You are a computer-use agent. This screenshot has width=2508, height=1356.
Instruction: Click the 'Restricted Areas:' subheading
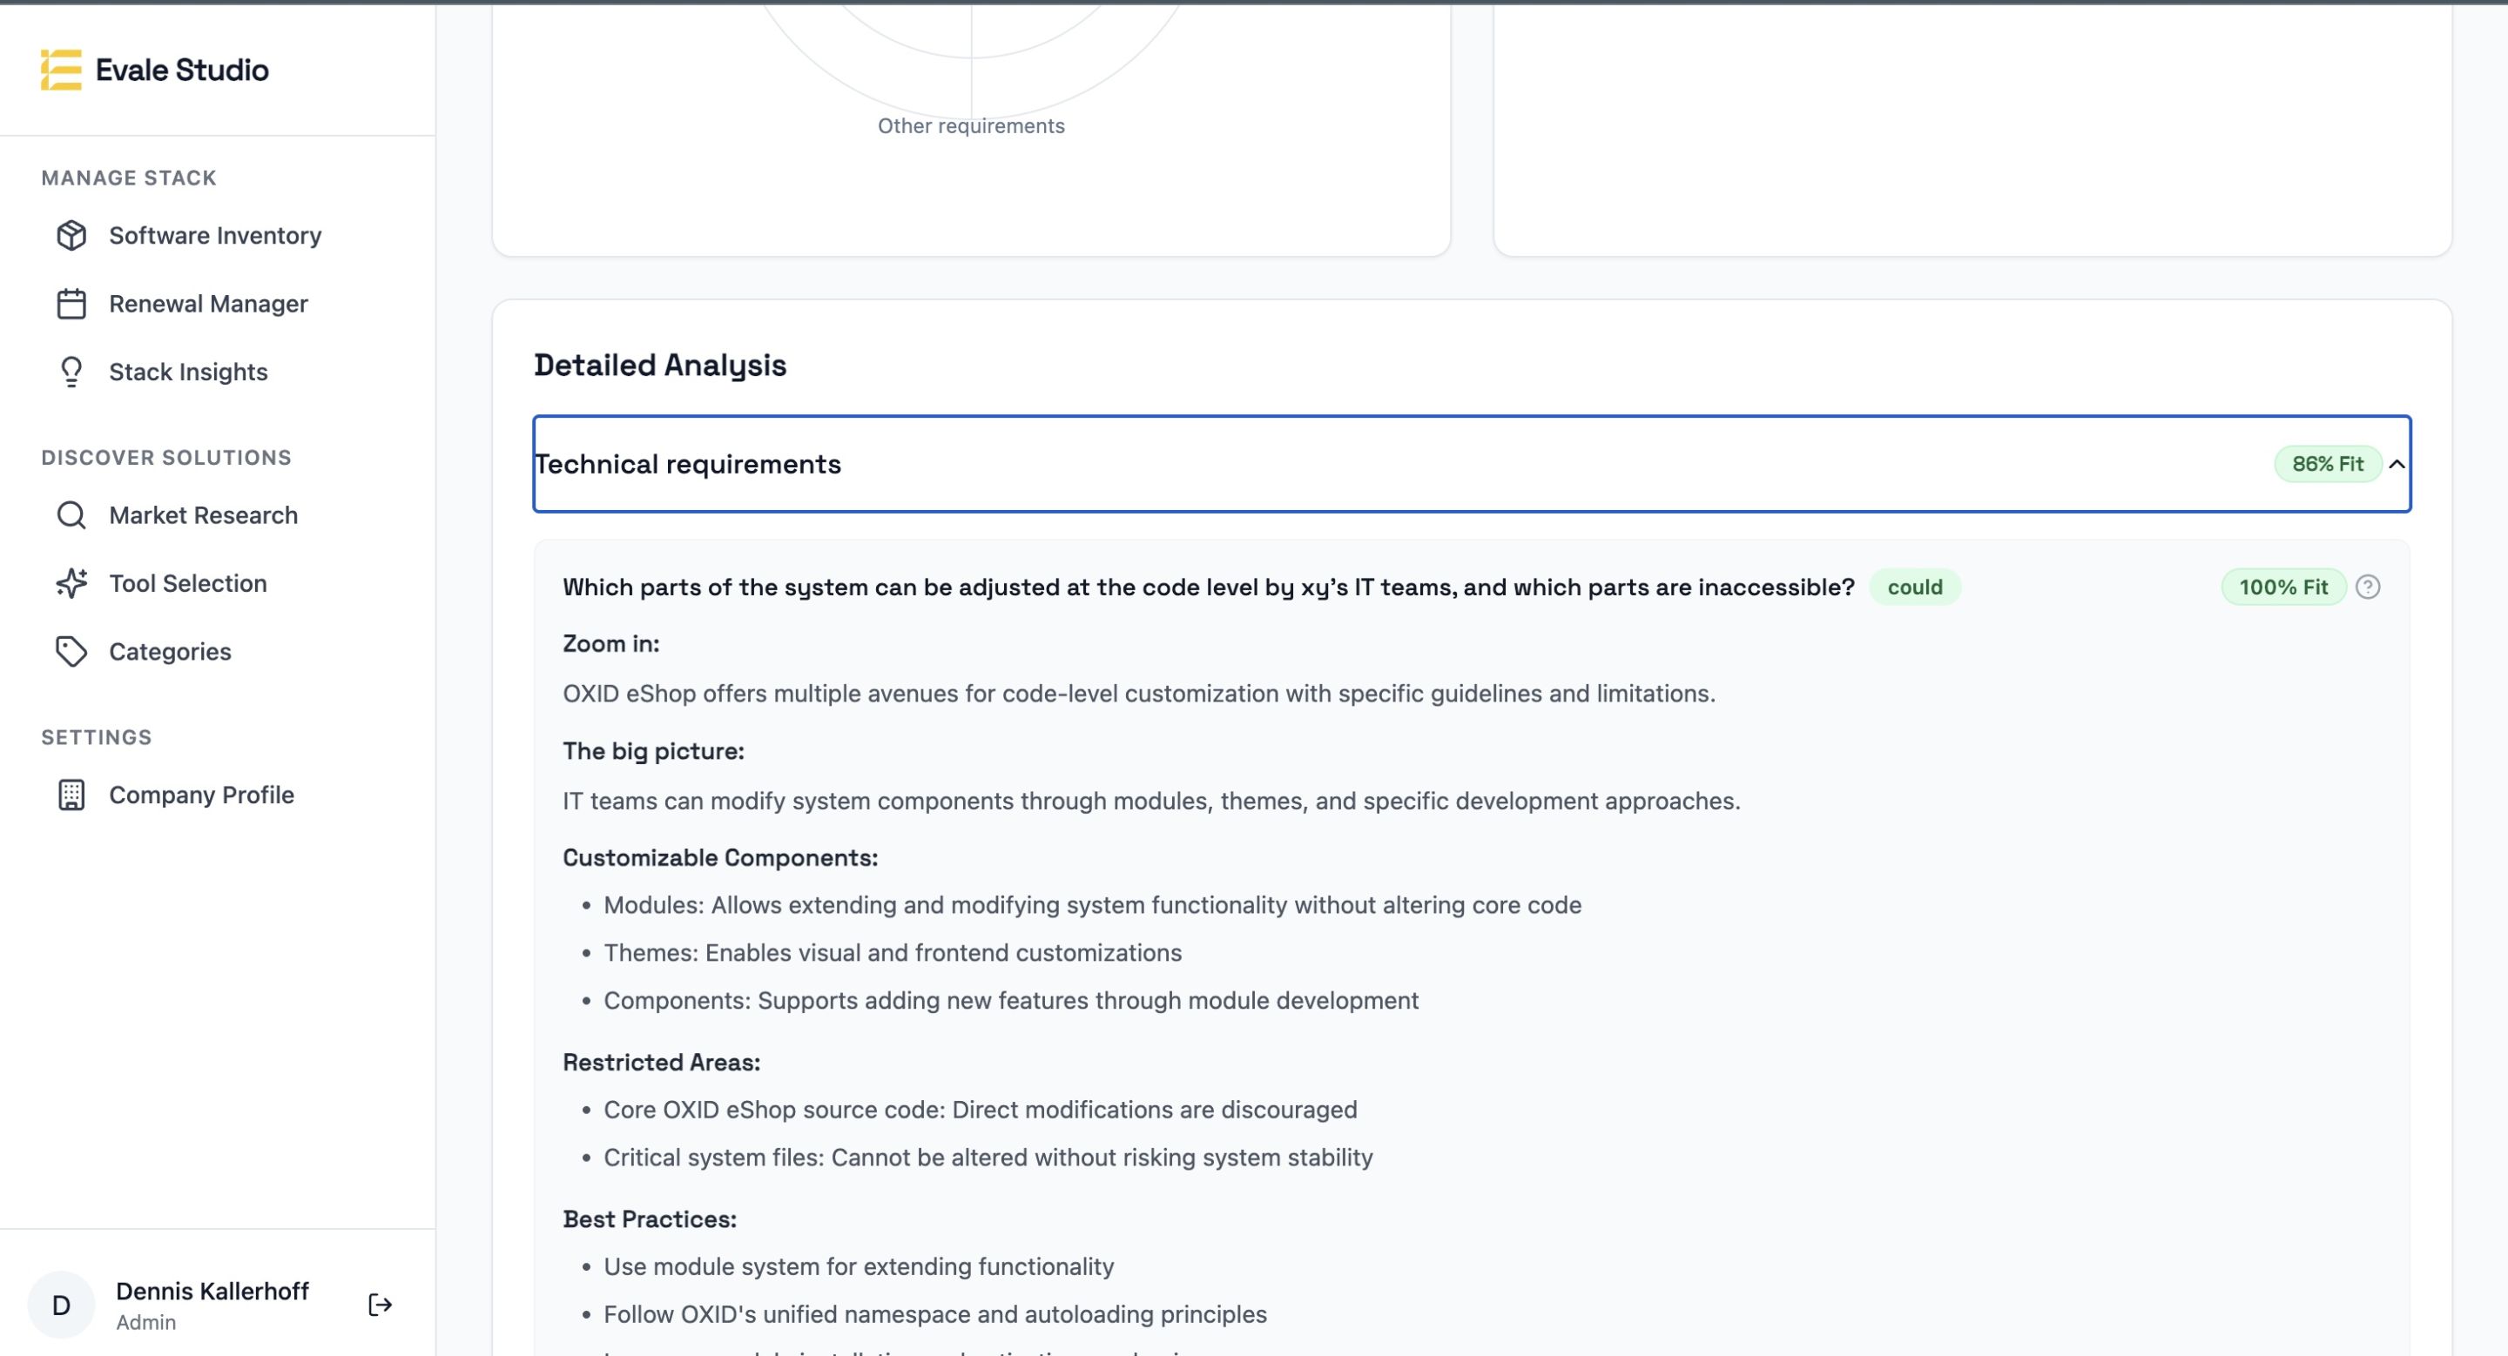(x=661, y=1062)
